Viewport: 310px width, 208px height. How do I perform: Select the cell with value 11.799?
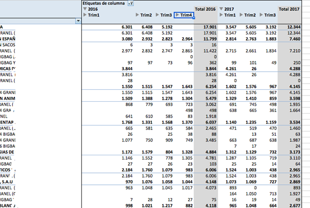pos(206,39)
